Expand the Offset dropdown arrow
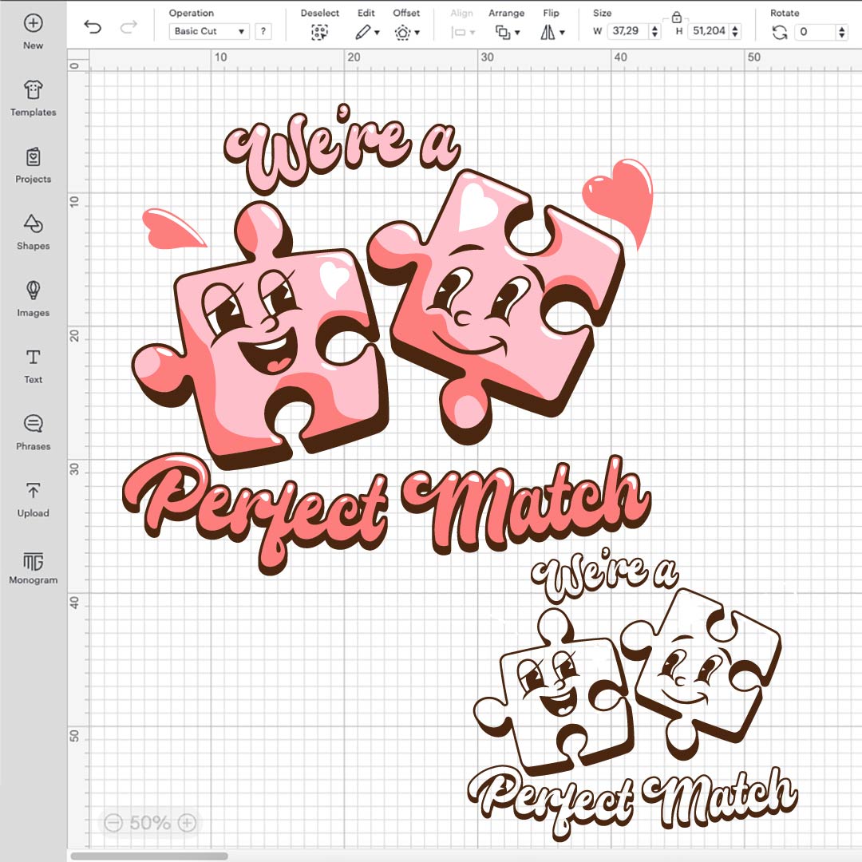The image size is (862, 862). point(417,33)
